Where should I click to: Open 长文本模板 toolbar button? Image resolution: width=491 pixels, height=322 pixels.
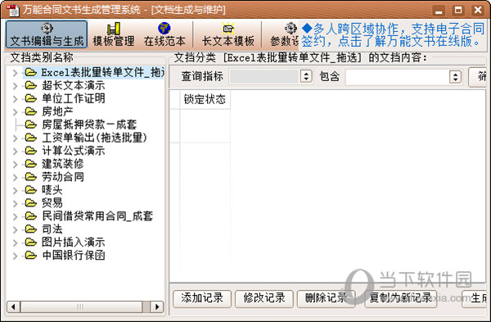[228, 34]
